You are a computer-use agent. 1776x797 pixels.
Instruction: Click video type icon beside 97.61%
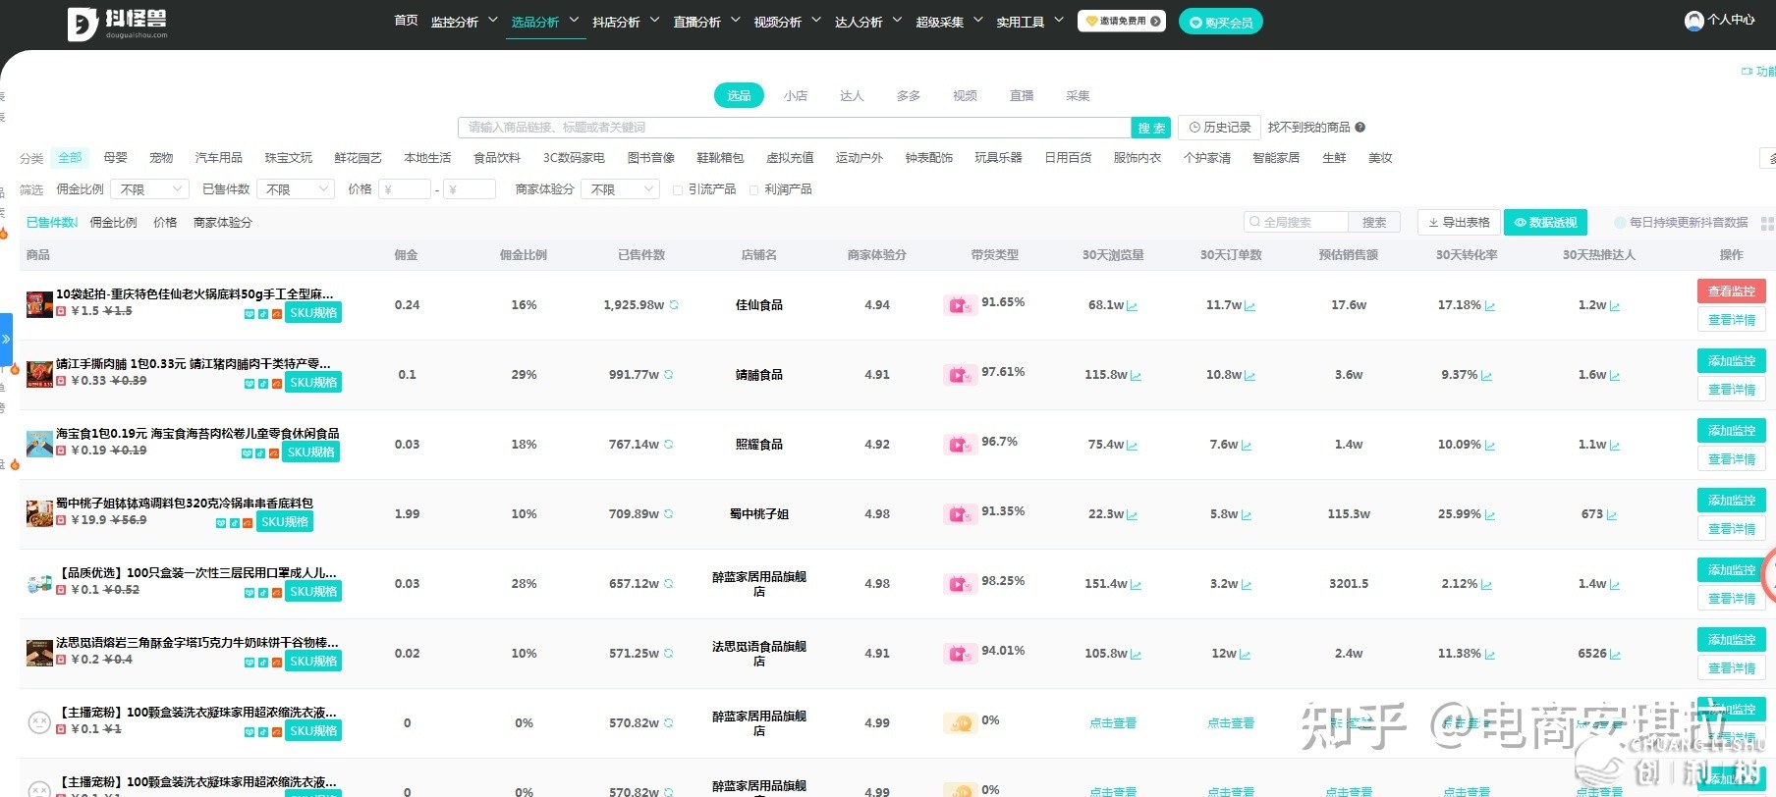pos(958,375)
